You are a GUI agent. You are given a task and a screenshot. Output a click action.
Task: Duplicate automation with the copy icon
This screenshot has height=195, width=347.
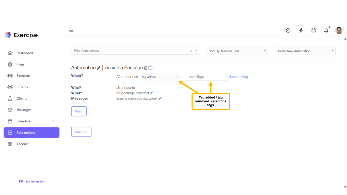coord(150,68)
